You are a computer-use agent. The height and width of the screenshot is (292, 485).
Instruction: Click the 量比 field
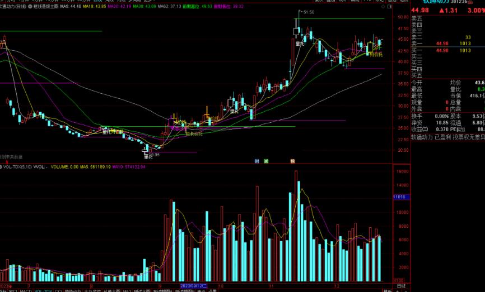coord(468,89)
